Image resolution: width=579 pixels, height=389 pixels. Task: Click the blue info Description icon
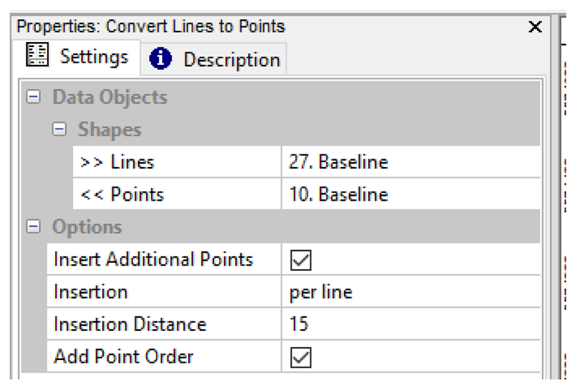161,59
